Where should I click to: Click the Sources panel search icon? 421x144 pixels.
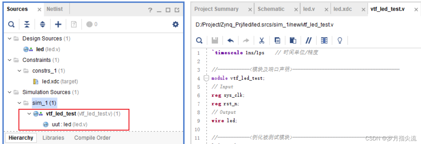11,24
